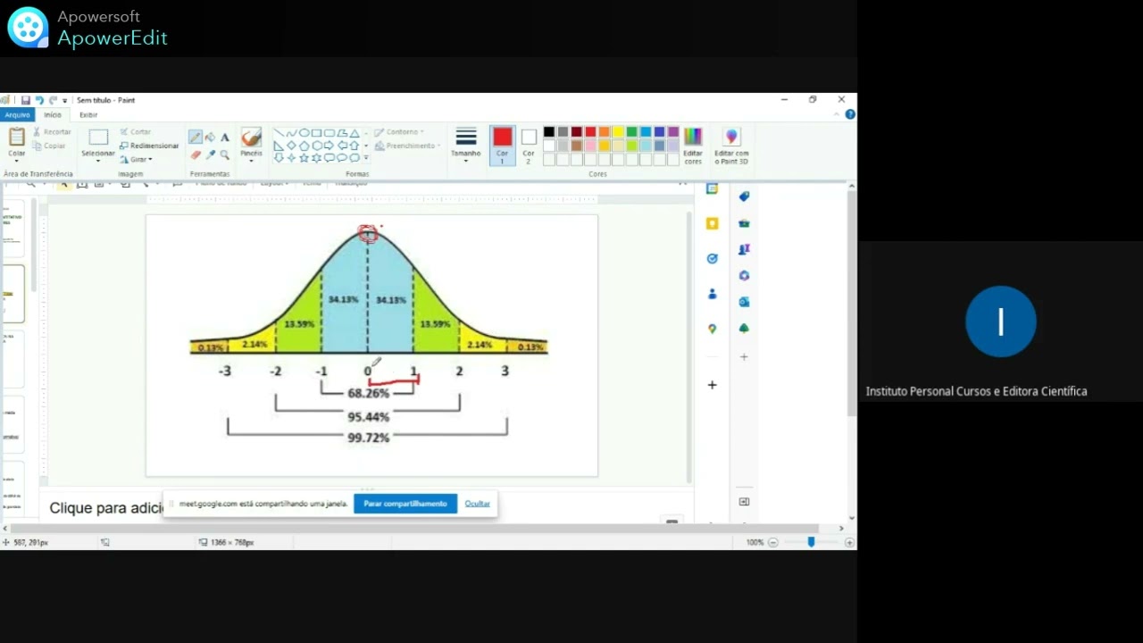Select the oval shape in Formas gallery
Viewport: 1143px width, 643px height.
[304, 133]
